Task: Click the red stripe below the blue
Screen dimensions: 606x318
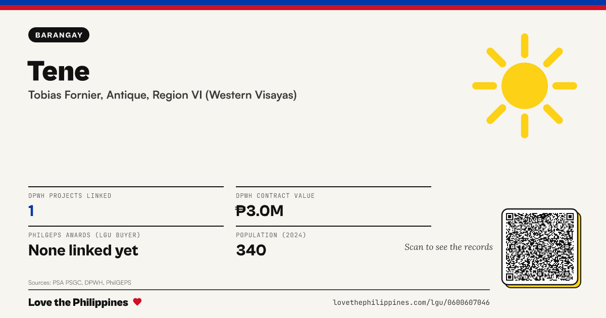Action: pos(303,8)
